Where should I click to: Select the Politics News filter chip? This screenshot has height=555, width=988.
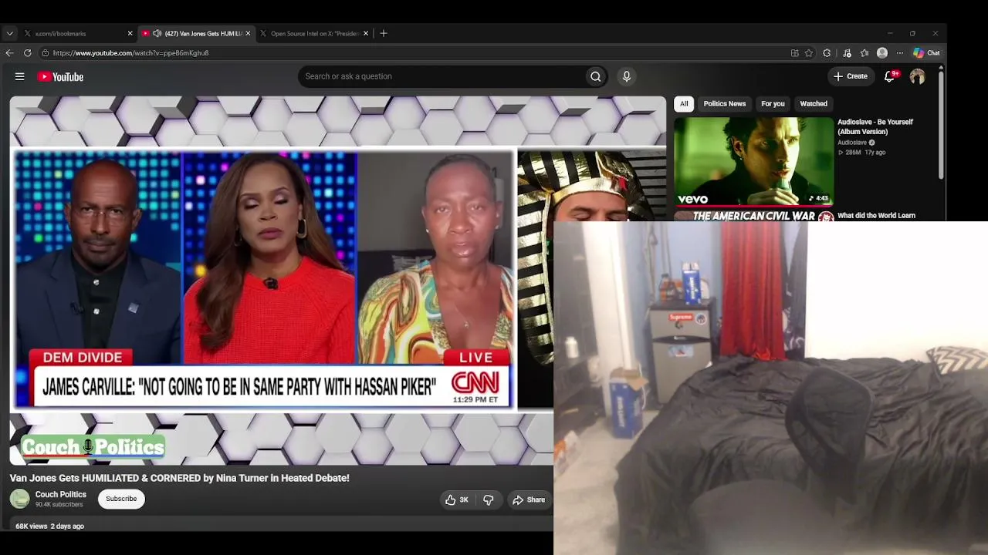pyautogui.click(x=725, y=104)
